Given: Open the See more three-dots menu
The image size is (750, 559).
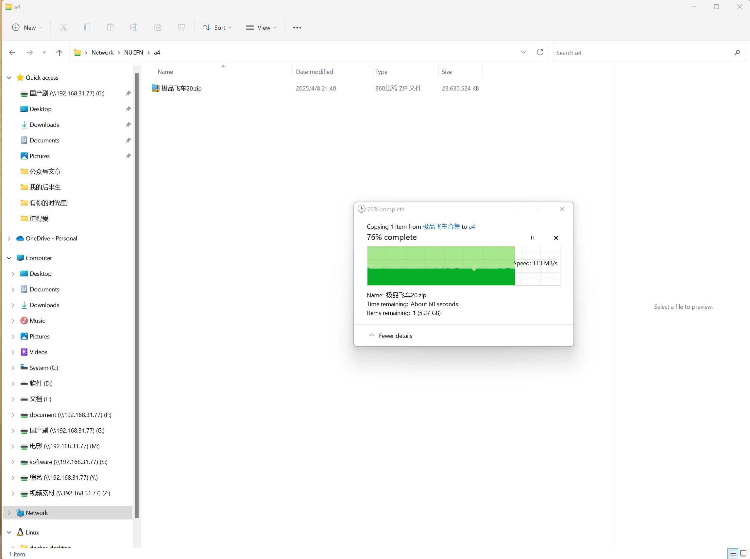Looking at the screenshot, I should pyautogui.click(x=297, y=28).
